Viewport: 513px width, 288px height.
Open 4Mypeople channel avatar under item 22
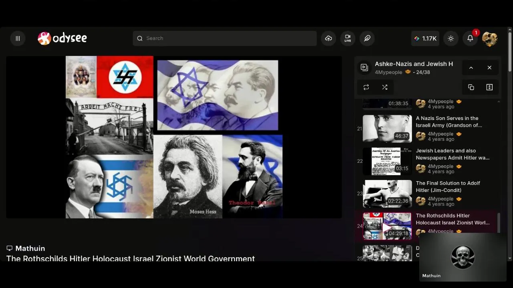coord(421,169)
